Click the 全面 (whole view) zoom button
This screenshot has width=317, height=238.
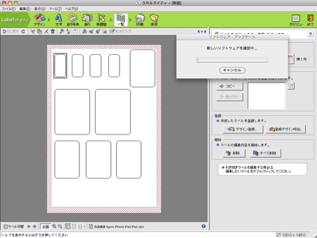coord(46,227)
